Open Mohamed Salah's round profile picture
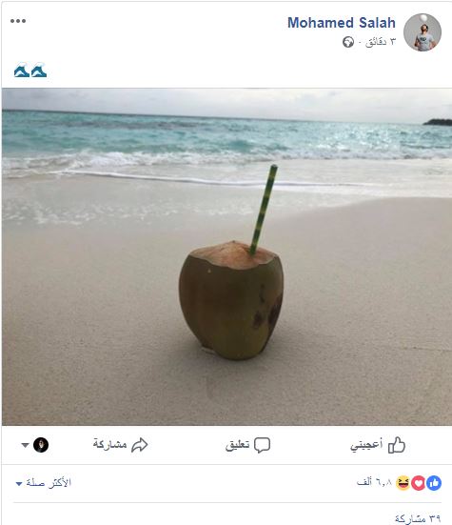Screen dimensions: 452x525 pos(423,32)
